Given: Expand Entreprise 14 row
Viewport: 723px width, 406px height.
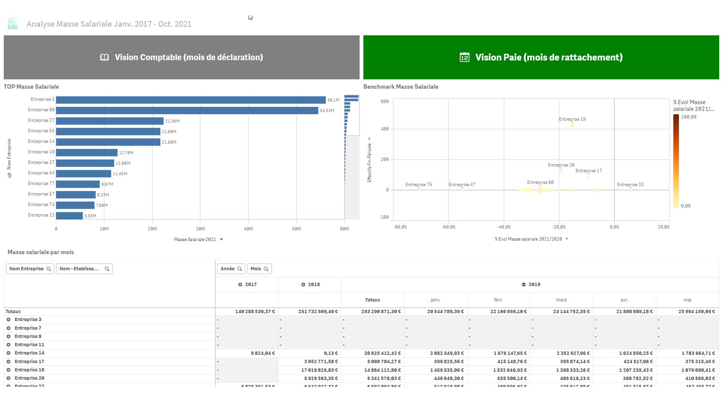Looking at the screenshot, I should [x=8, y=353].
